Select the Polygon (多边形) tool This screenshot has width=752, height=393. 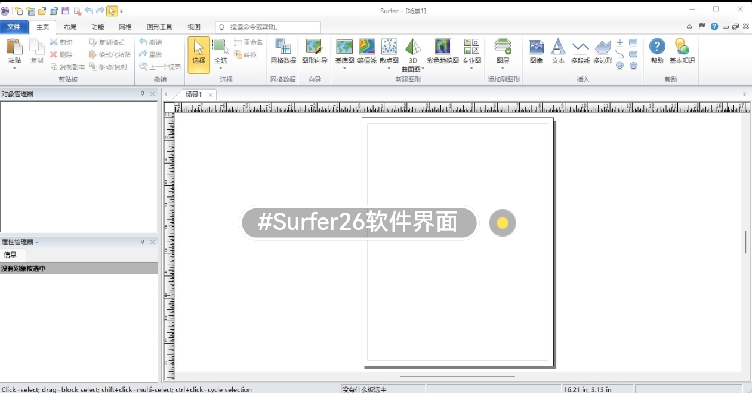point(603,51)
